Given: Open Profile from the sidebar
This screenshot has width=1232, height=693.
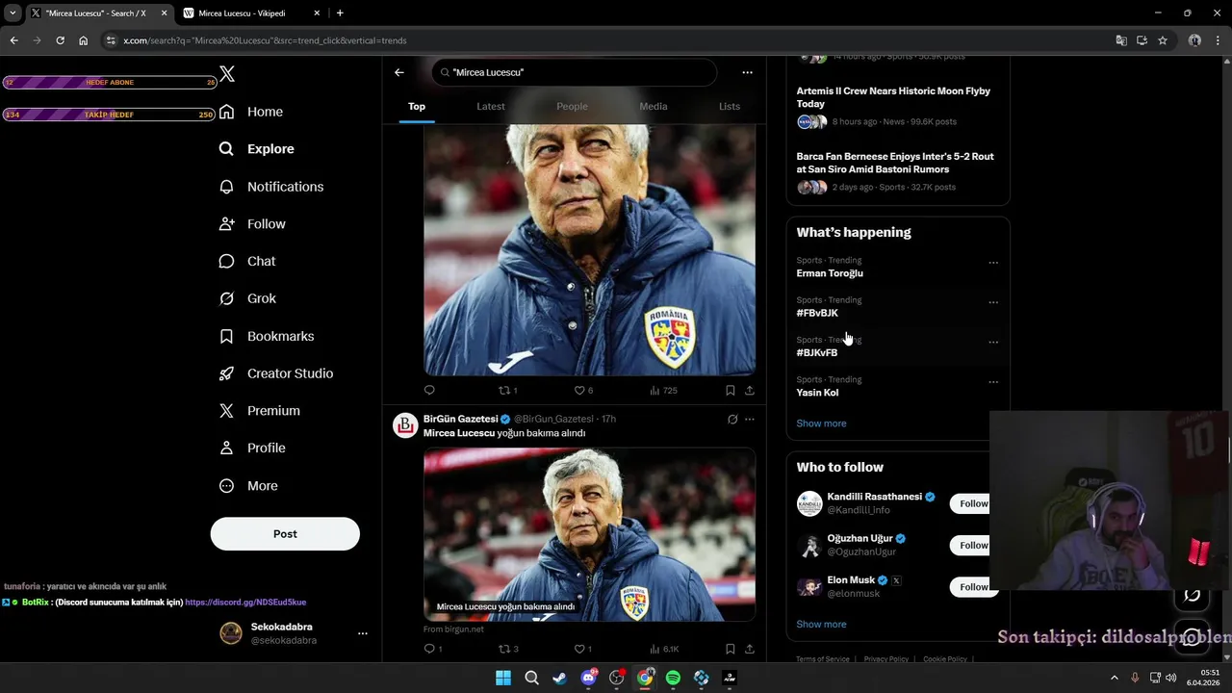Looking at the screenshot, I should (252, 448).
